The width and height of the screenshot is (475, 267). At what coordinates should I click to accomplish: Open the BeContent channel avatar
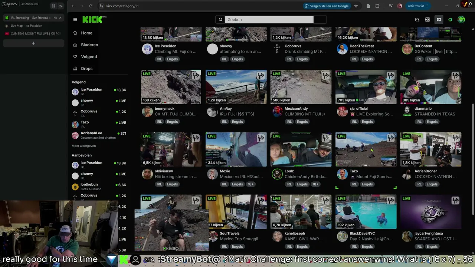coord(407,49)
